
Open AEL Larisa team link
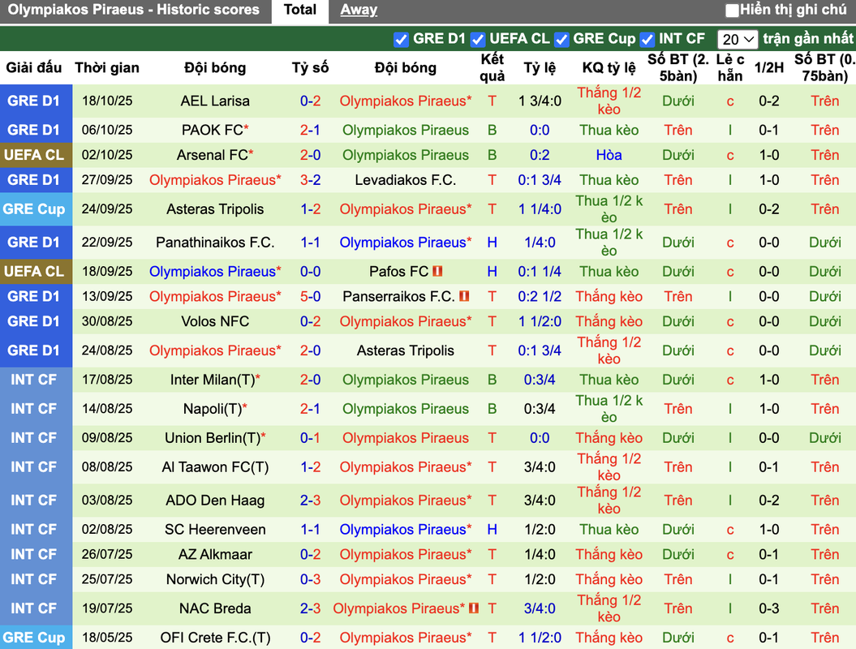click(x=215, y=101)
